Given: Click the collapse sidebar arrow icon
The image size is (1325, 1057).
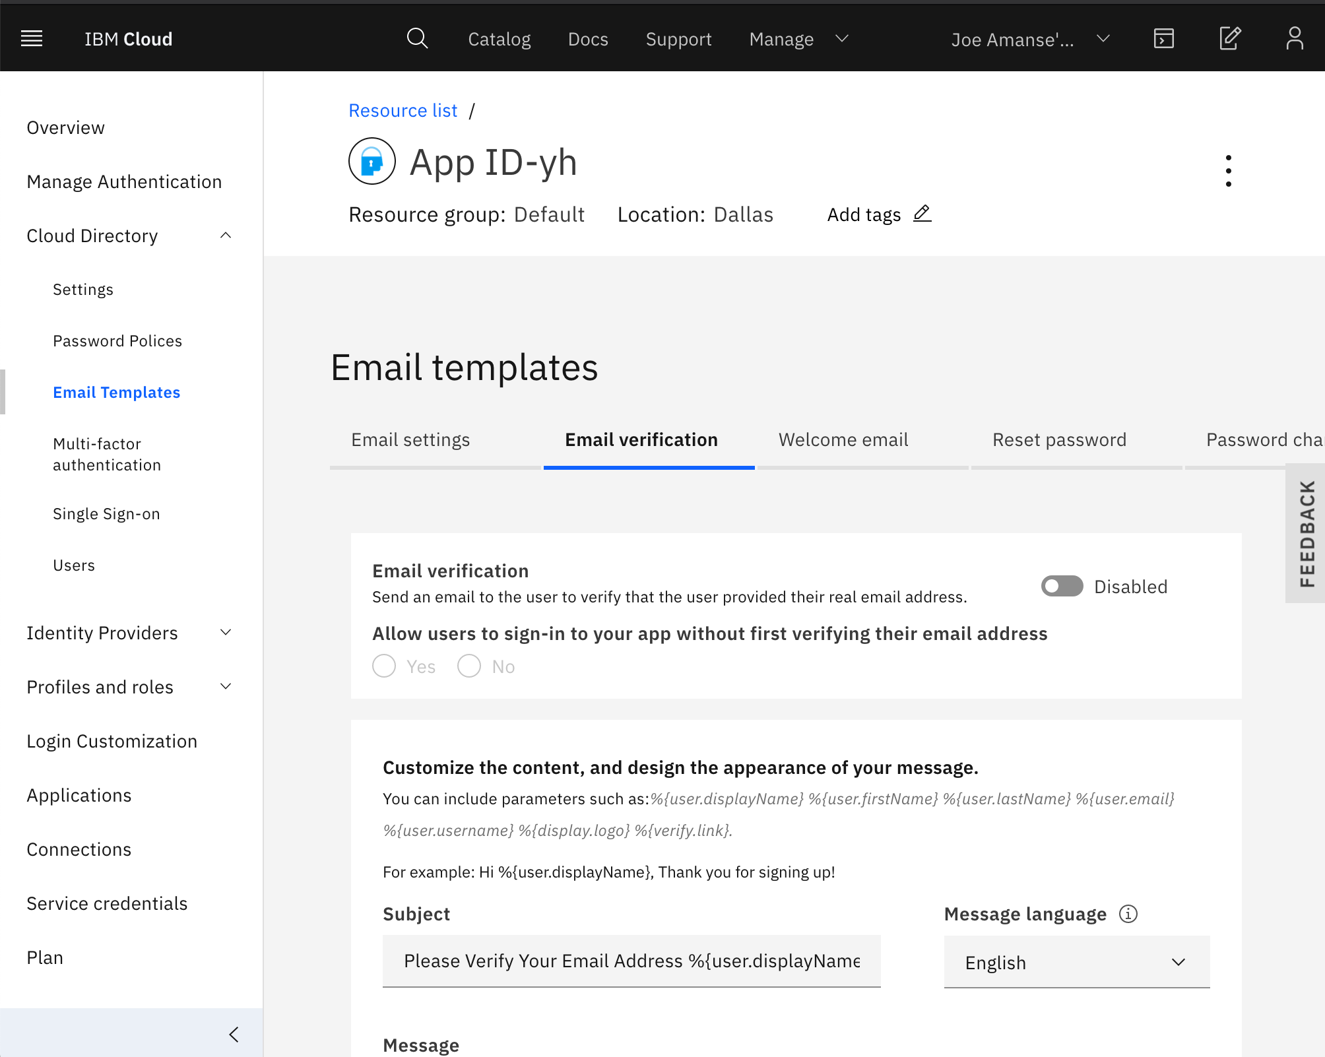Looking at the screenshot, I should [x=236, y=1033].
